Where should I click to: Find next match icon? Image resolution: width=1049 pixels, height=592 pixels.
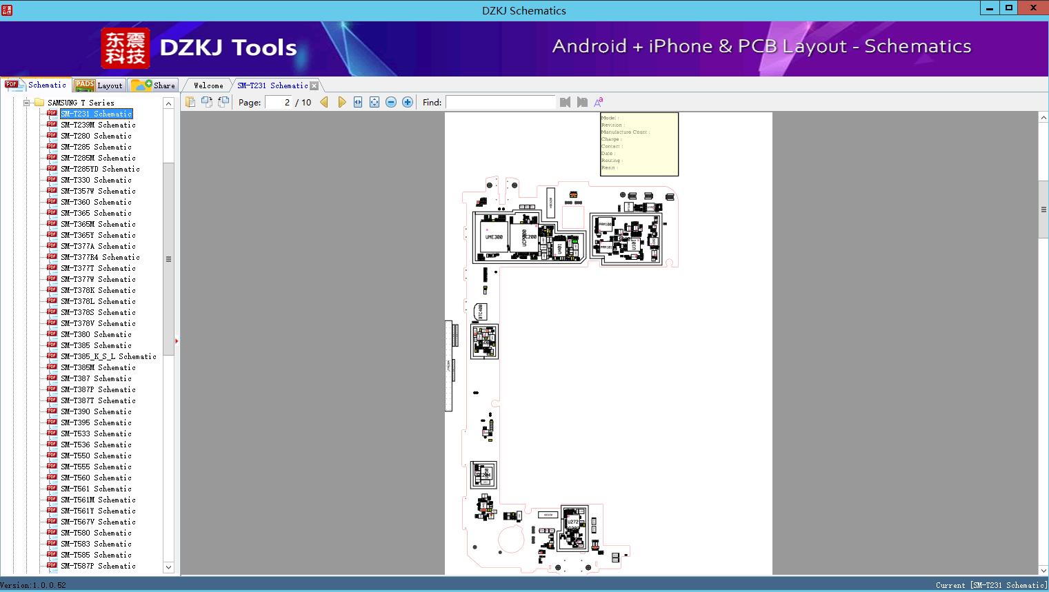582,102
